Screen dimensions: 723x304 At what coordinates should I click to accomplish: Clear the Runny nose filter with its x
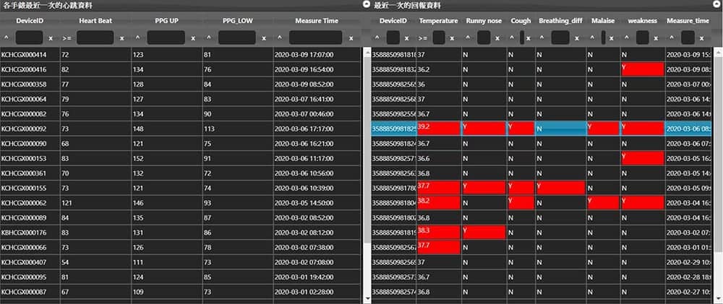coord(497,38)
